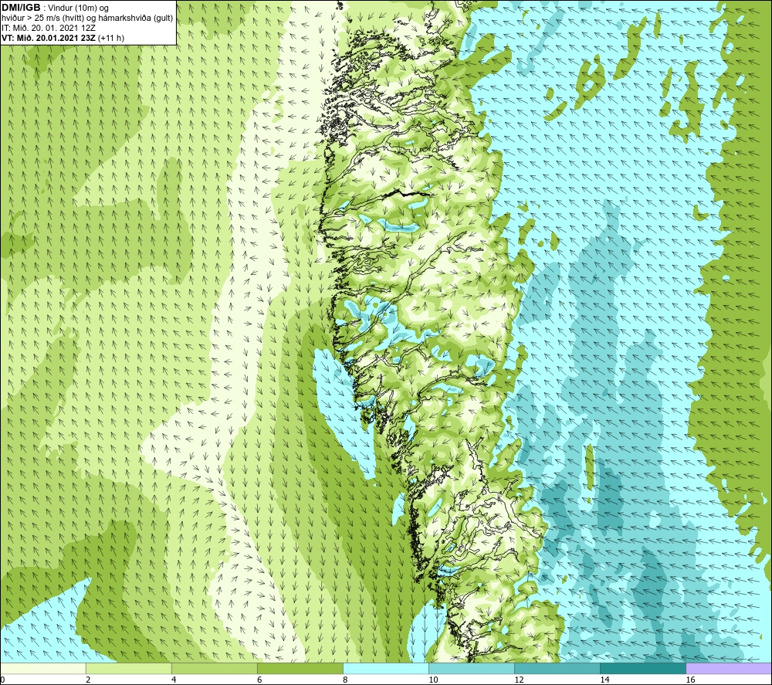Viewport: 772px width, 685px height.
Task: Click the 'Vindur (10m) og' label
Action: point(79,8)
